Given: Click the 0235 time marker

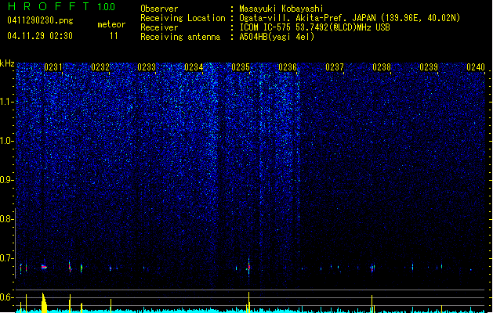Looking at the screenshot, I should 241,67.
